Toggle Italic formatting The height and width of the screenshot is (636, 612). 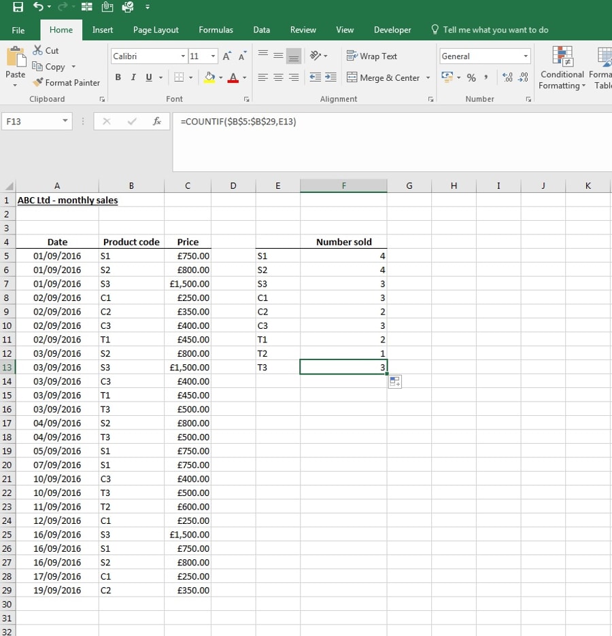pos(133,77)
